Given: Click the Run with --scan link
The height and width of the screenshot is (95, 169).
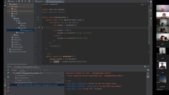Looking at the screenshot, I should (x=74, y=89).
